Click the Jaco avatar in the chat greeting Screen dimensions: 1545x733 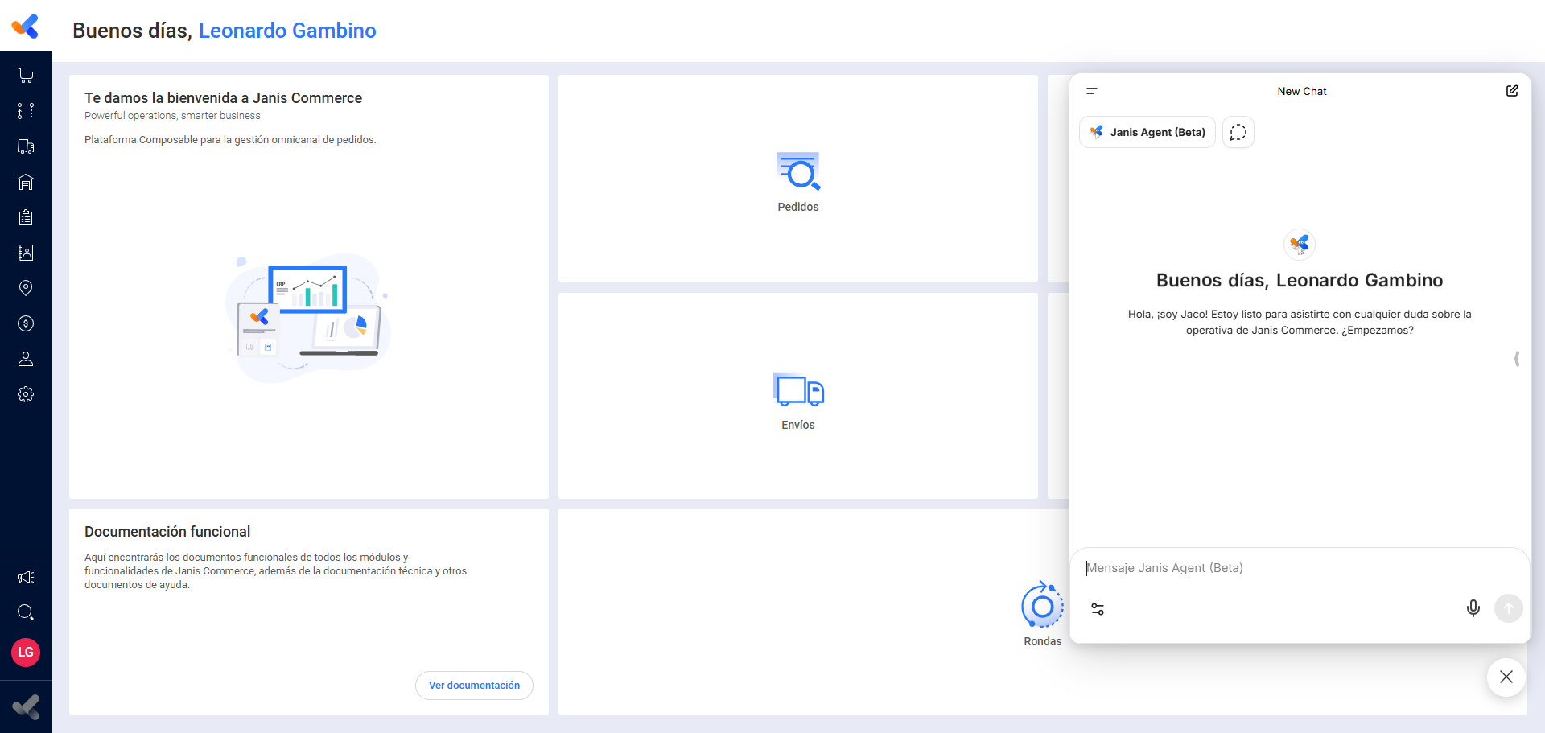(1300, 244)
